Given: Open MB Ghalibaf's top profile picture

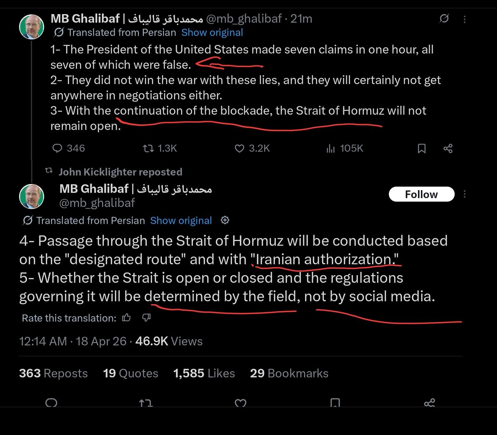Looking at the screenshot, I should coord(32,27).
